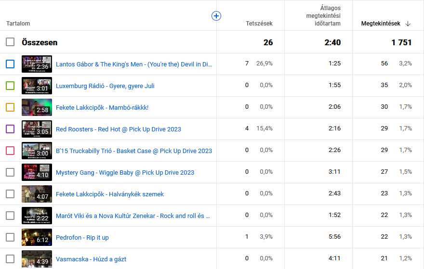
Task: Select the Mystery Gang row checkbox
Action: 10,172
